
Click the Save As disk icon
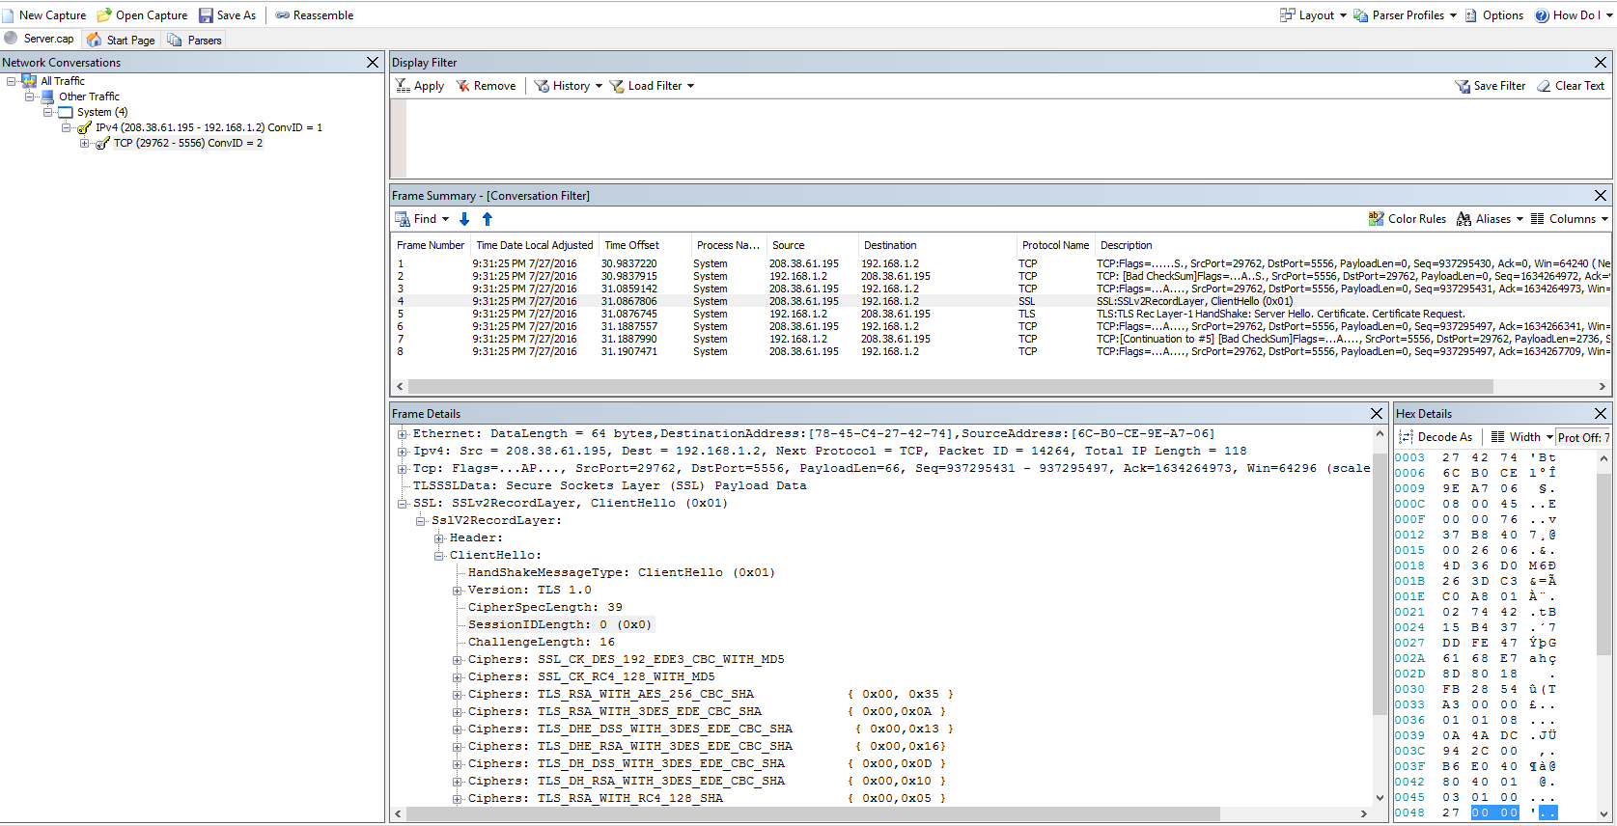[x=206, y=15]
